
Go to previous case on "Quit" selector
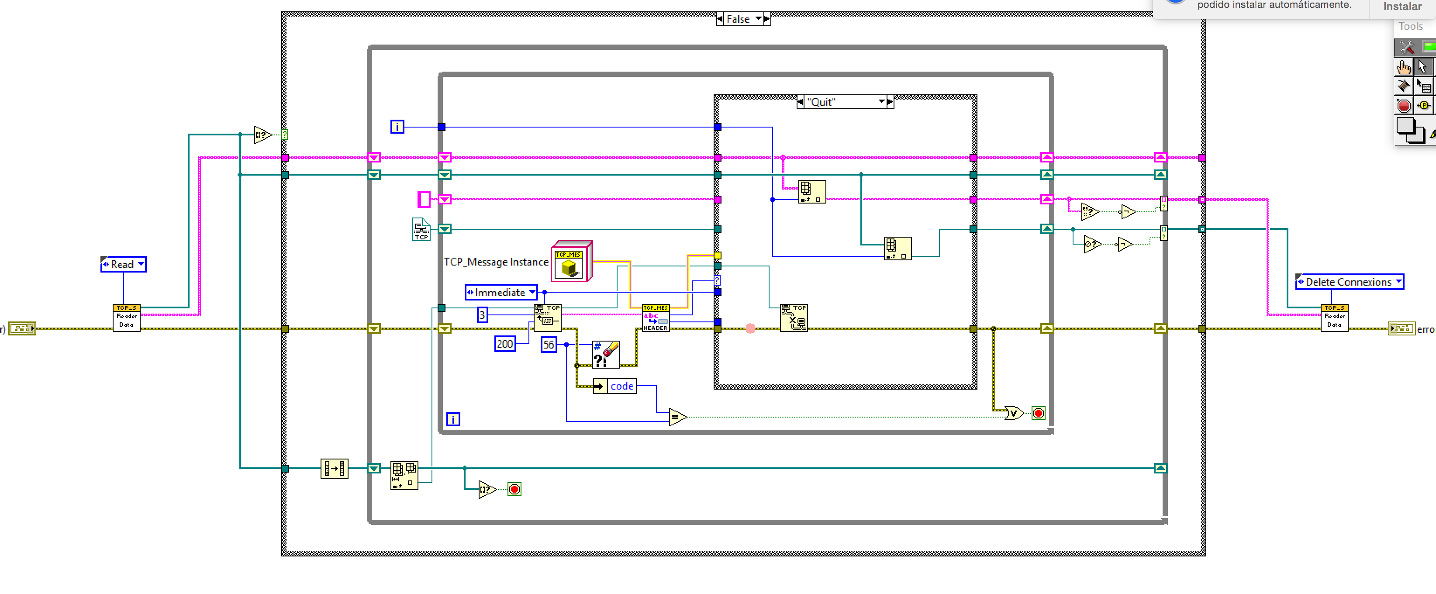coord(801,101)
